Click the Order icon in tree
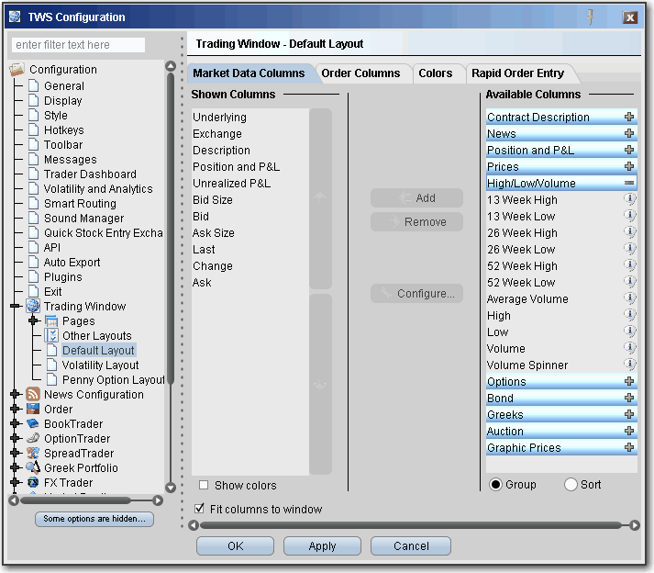The height and width of the screenshot is (573, 654). point(33,409)
